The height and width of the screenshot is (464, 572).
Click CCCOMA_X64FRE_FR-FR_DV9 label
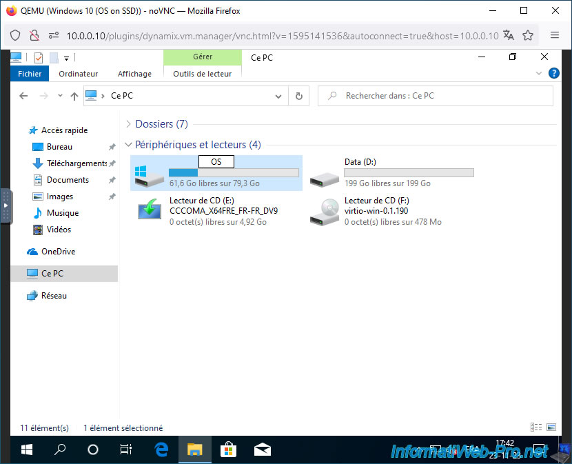[223, 211]
